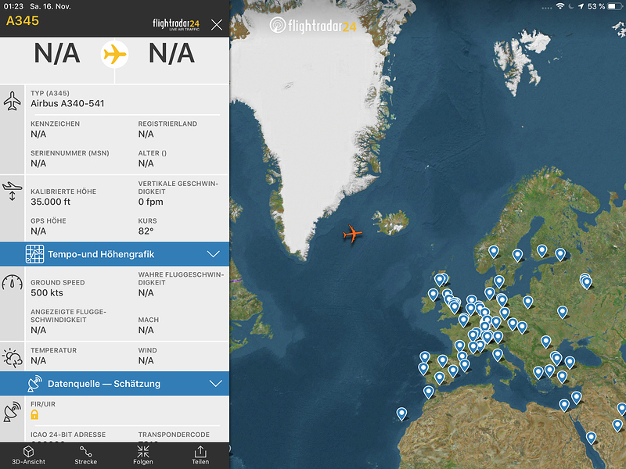626x469 pixels.
Task: Tap the origin airport N/A code
Action: [x=57, y=54]
